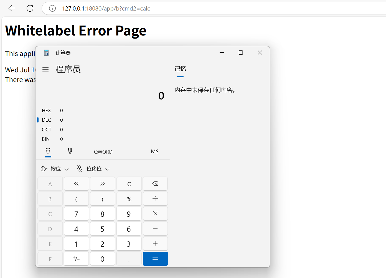Select the OCT number base
386x278 pixels.
point(103,130)
